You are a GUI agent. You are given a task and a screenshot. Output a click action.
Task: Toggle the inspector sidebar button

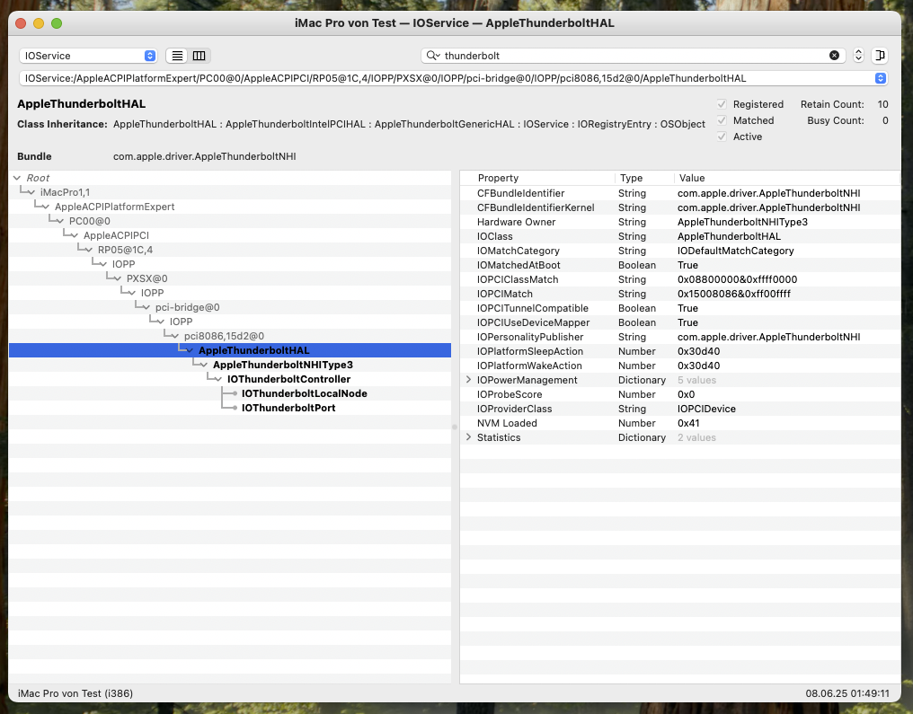tap(879, 56)
